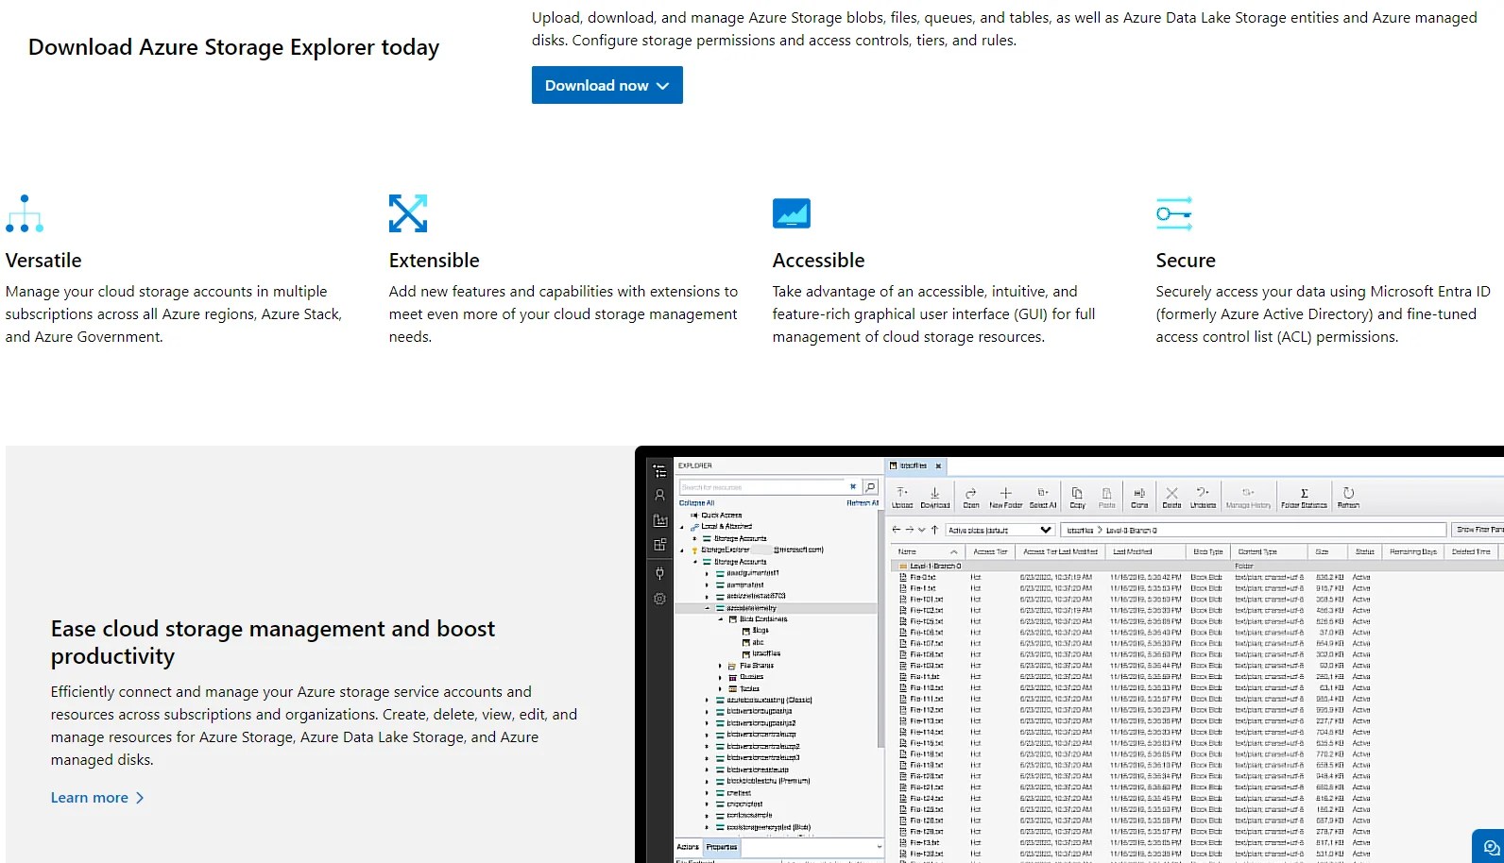The image size is (1504, 863).
Task: Select the Manage History toolbar button
Action: [1248, 498]
